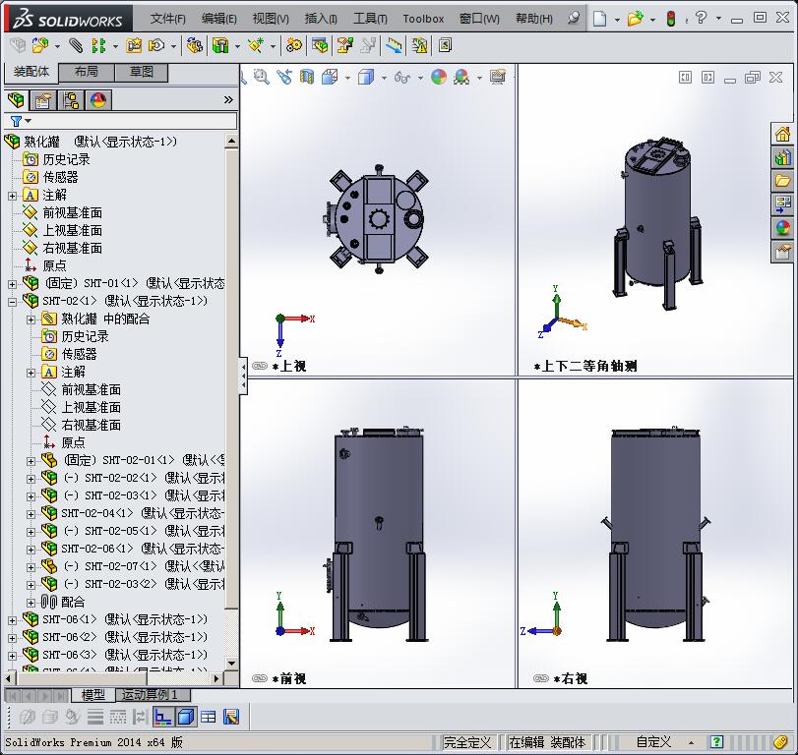Open SolidWorks Resources home icon in task pane
Viewport: 798px width, 755px height.
click(782, 135)
